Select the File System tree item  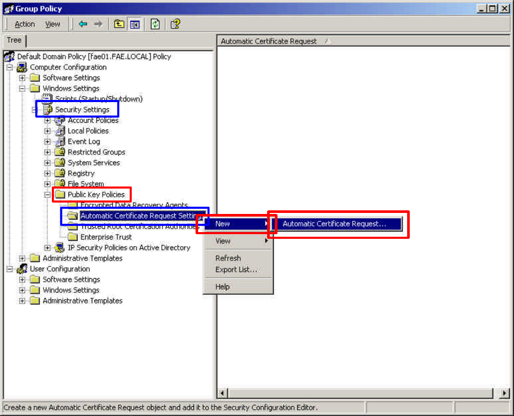pos(86,184)
